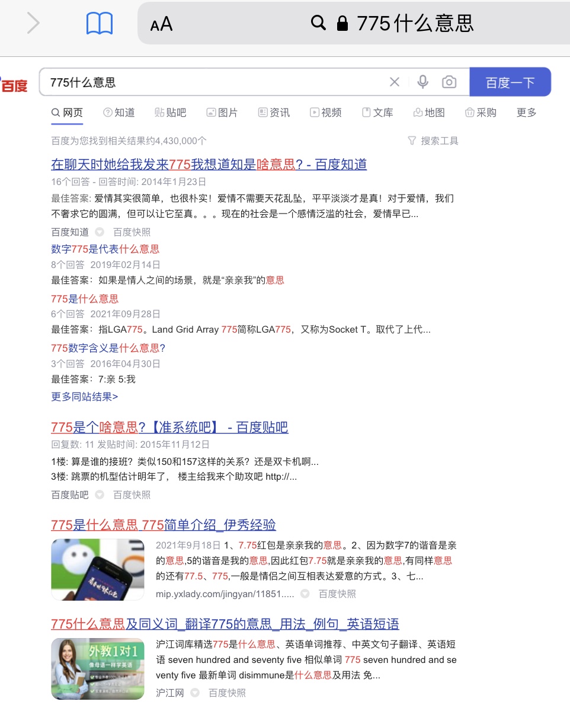Image resolution: width=570 pixels, height=711 pixels.
Task: Click the 百度一下 search button
Action: click(510, 82)
